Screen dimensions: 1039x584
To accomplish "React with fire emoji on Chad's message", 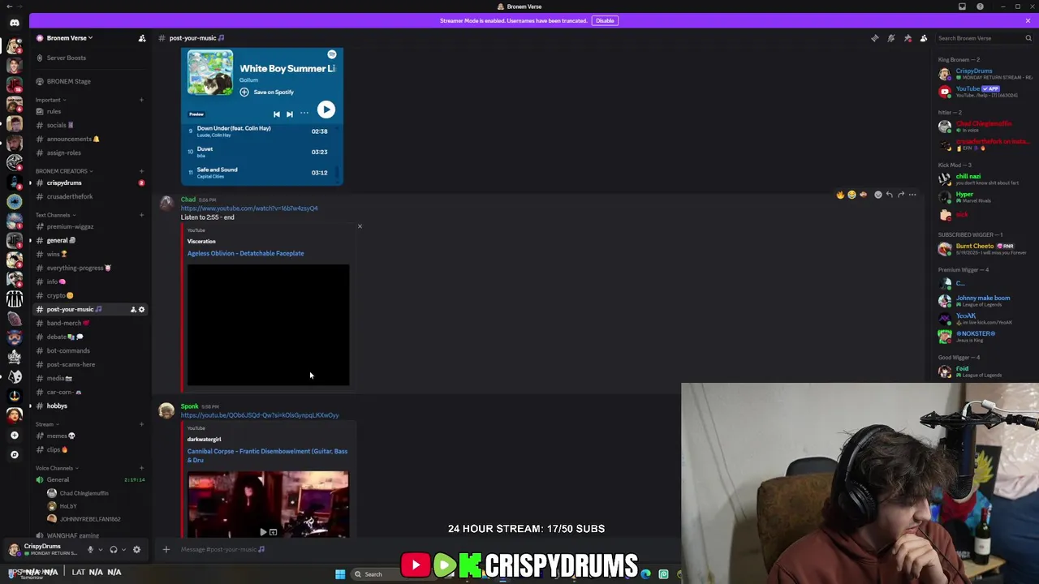I will 840,195.
